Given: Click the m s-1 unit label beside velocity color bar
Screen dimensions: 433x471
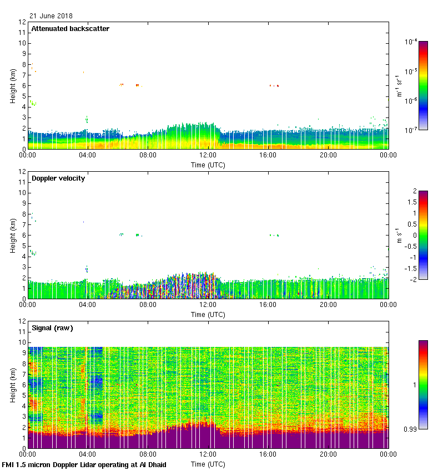Looking at the screenshot, I should tap(399, 235).
